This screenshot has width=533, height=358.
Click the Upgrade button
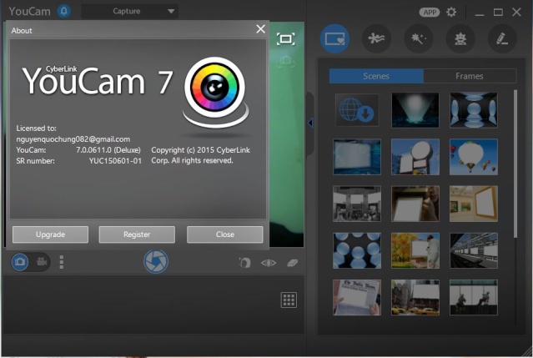point(50,234)
